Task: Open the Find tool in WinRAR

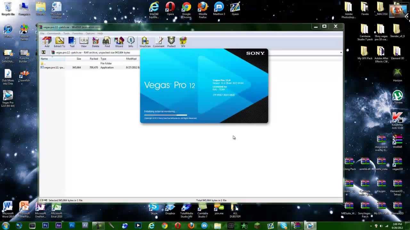Action: pos(107,42)
